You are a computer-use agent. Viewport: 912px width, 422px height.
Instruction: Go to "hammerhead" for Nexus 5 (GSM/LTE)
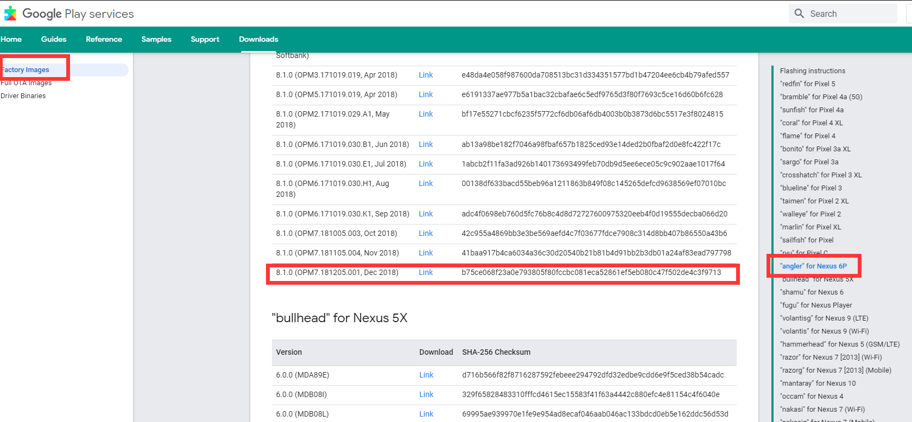pos(840,344)
